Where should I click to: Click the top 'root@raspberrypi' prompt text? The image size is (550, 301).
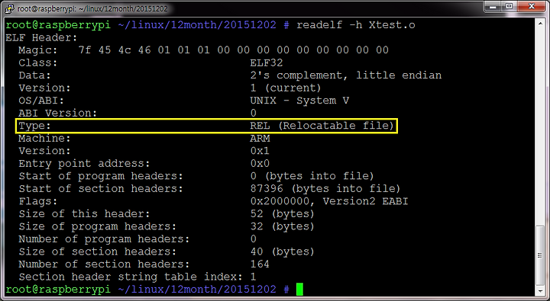point(58,25)
